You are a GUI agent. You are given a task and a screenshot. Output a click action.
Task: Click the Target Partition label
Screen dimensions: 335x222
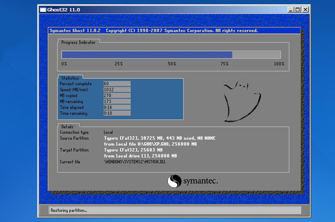coord(74,150)
